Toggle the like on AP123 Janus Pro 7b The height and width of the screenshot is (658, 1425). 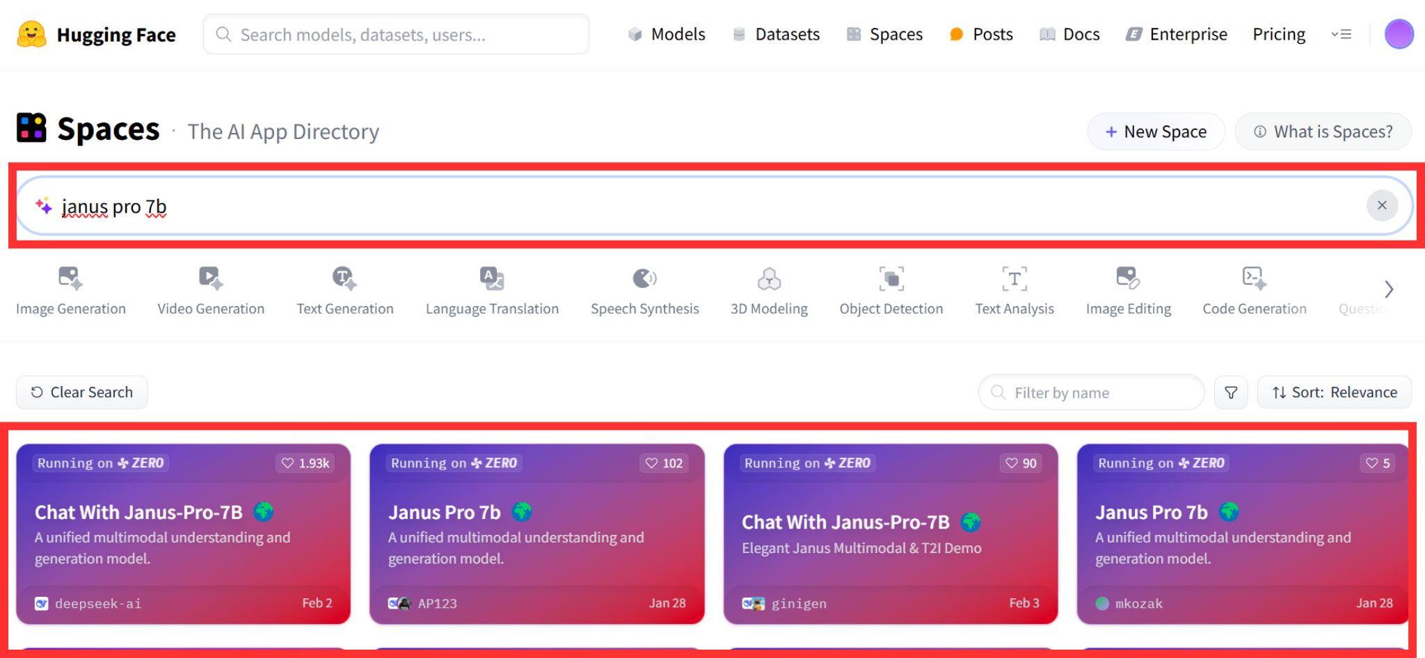click(x=664, y=463)
